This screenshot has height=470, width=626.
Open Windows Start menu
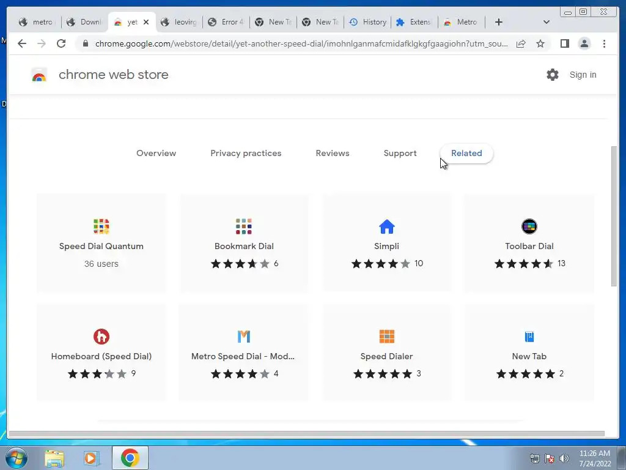point(17,458)
